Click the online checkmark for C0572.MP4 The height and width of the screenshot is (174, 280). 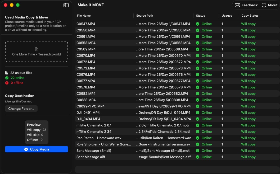[x=197, y=62]
